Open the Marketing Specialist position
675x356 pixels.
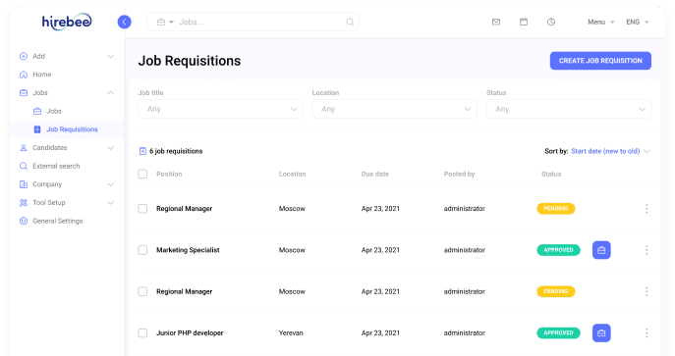click(188, 250)
